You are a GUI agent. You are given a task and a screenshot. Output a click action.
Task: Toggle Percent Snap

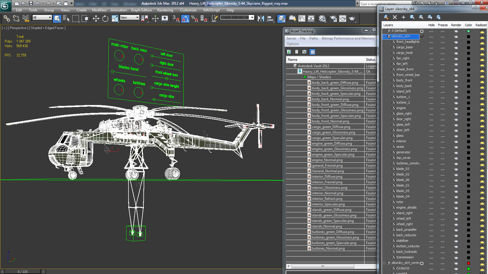195,19
